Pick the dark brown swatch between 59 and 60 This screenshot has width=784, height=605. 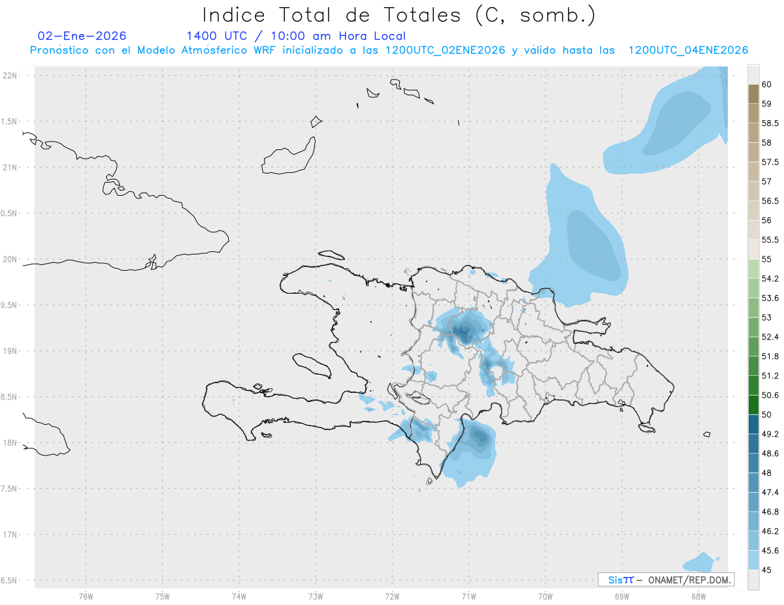click(753, 94)
